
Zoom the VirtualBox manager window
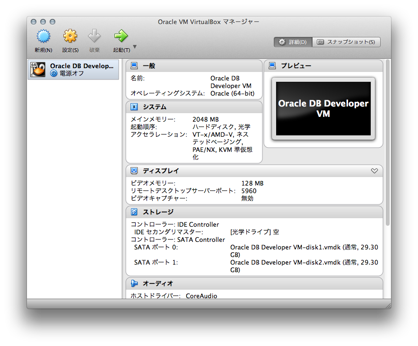click(53, 22)
